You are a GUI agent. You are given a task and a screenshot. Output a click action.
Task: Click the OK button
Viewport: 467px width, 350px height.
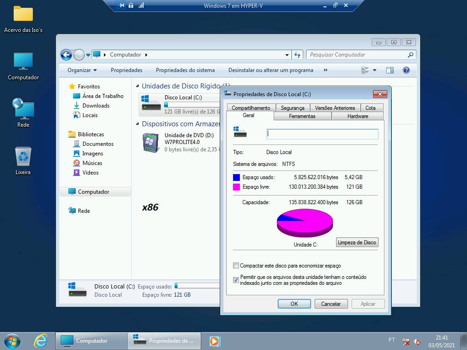point(294,304)
